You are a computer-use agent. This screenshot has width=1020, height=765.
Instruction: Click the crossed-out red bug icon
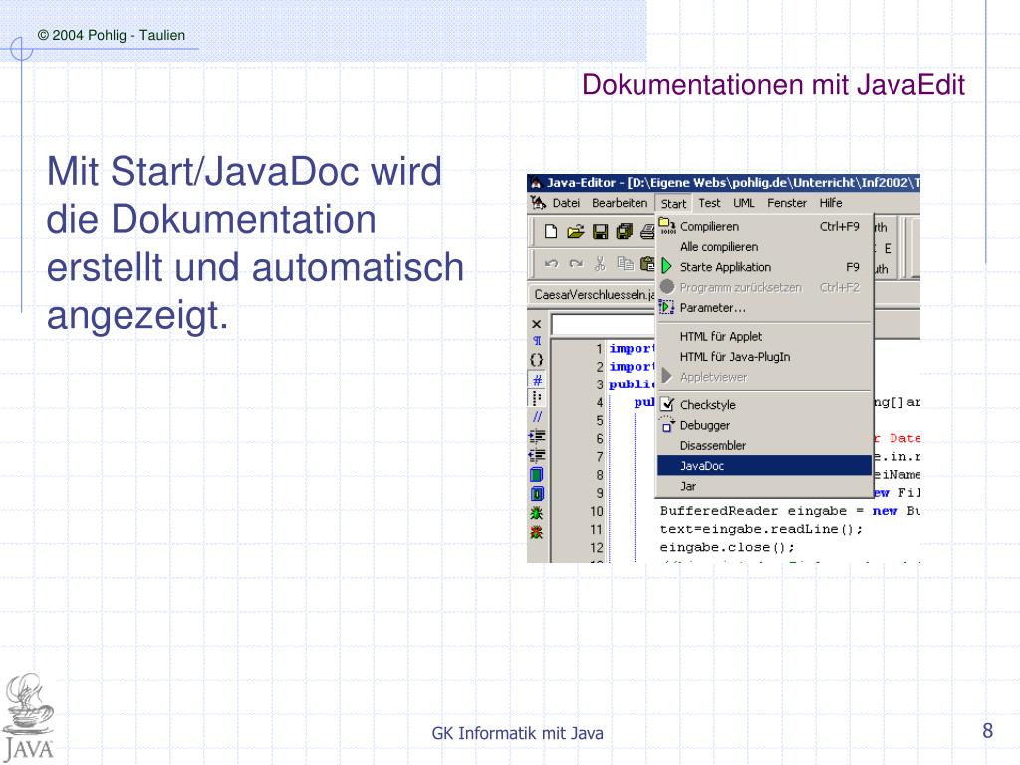537,533
